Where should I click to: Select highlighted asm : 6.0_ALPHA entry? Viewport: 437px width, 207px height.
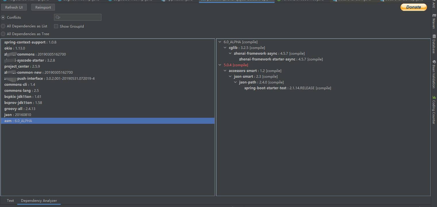point(108,121)
